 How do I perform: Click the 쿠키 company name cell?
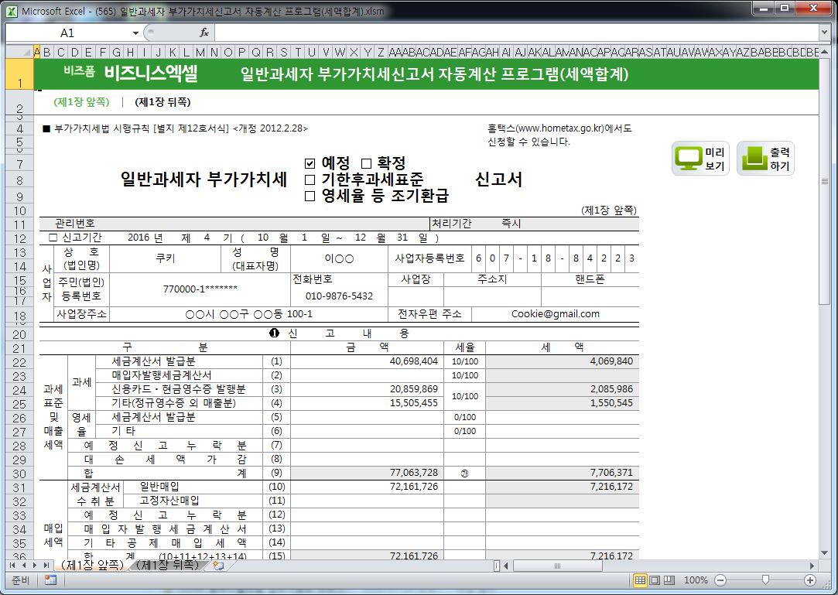tap(165, 258)
